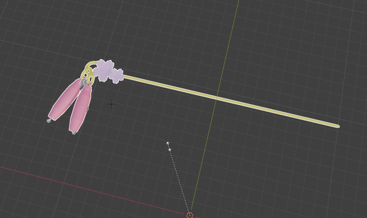Select the left pink tassel
Screen dimensions: 367x218
[x=64, y=101]
